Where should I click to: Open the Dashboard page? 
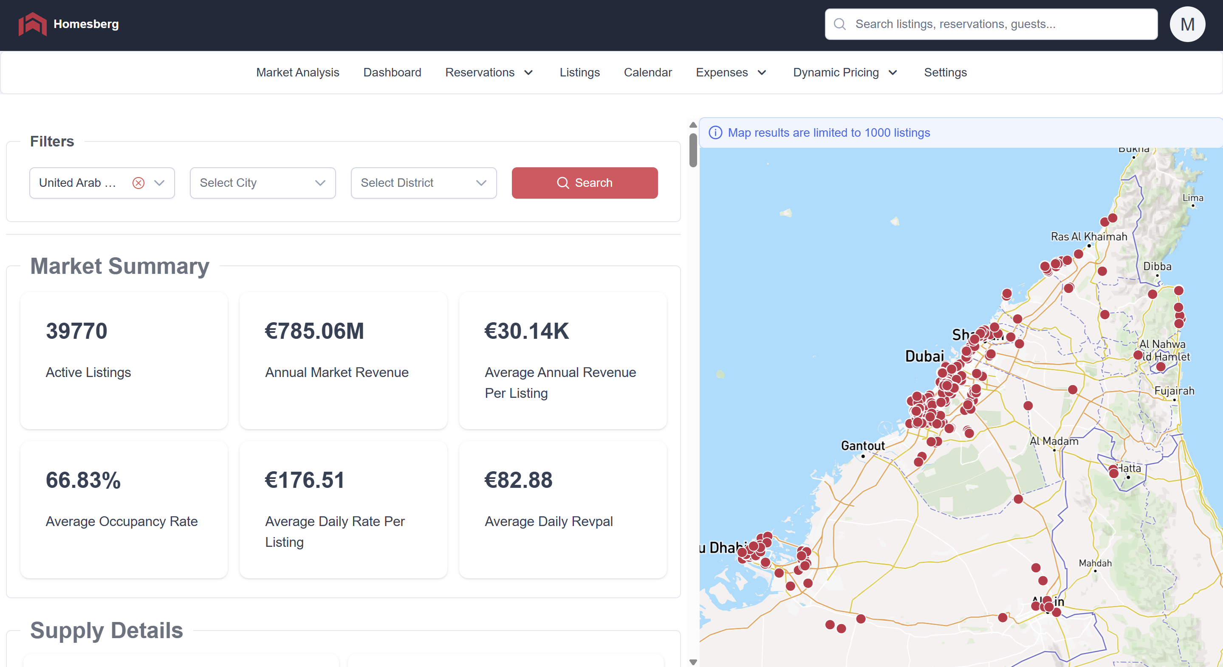click(x=392, y=73)
